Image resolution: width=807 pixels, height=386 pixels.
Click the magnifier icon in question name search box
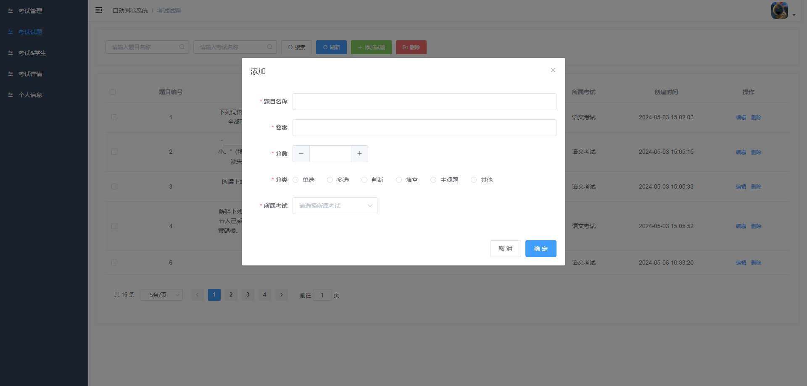click(x=182, y=47)
